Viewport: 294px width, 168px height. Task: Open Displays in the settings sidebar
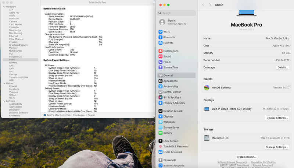[176, 116]
